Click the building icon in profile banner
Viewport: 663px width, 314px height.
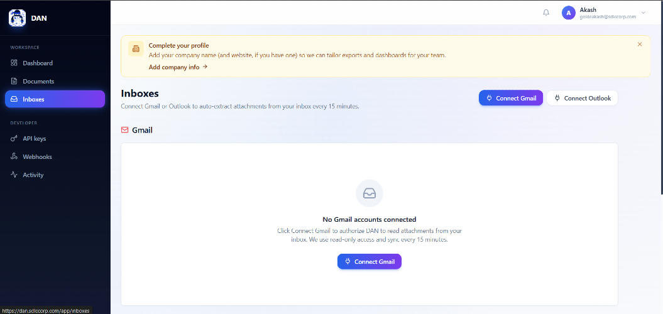[136, 48]
